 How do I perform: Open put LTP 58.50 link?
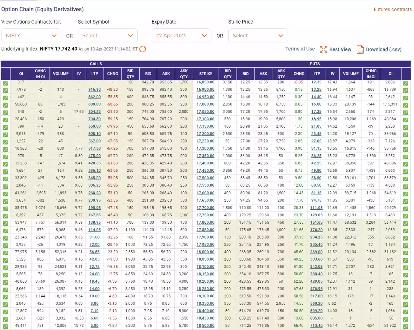(316, 178)
